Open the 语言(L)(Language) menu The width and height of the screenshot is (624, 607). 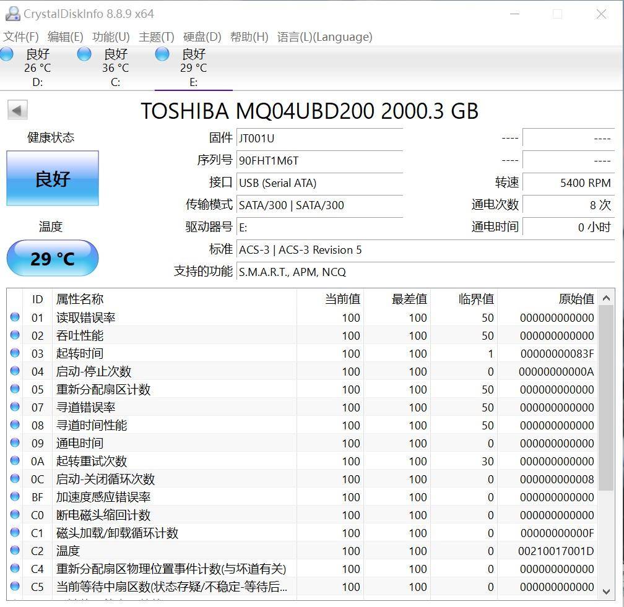click(324, 37)
